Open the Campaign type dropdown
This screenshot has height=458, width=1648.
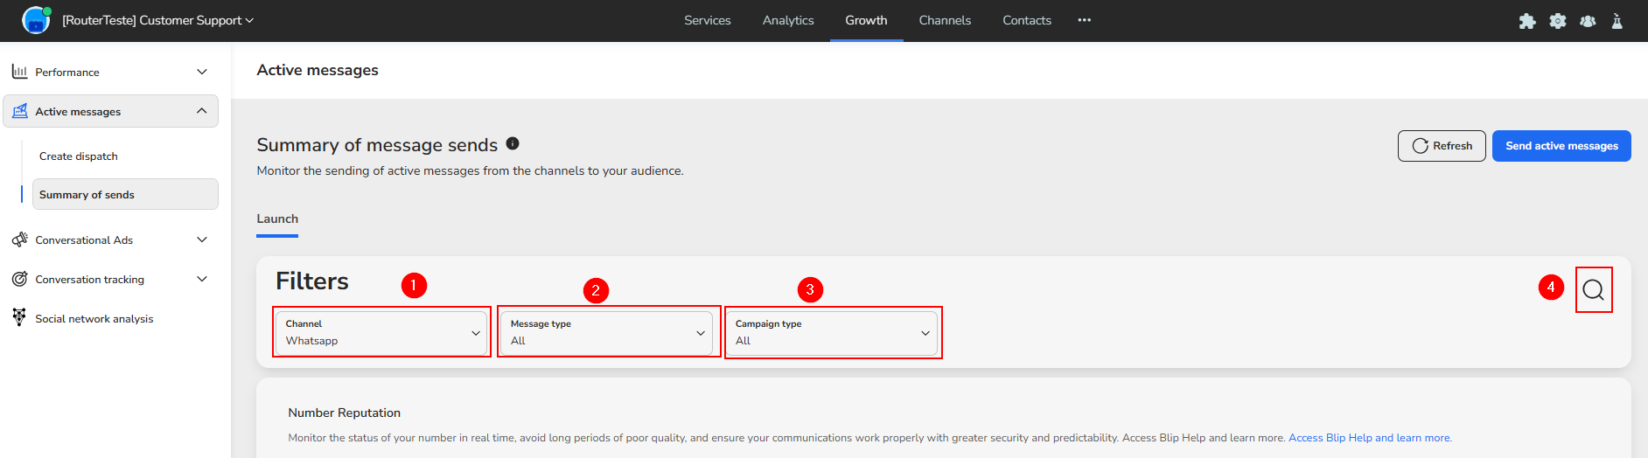click(831, 333)
